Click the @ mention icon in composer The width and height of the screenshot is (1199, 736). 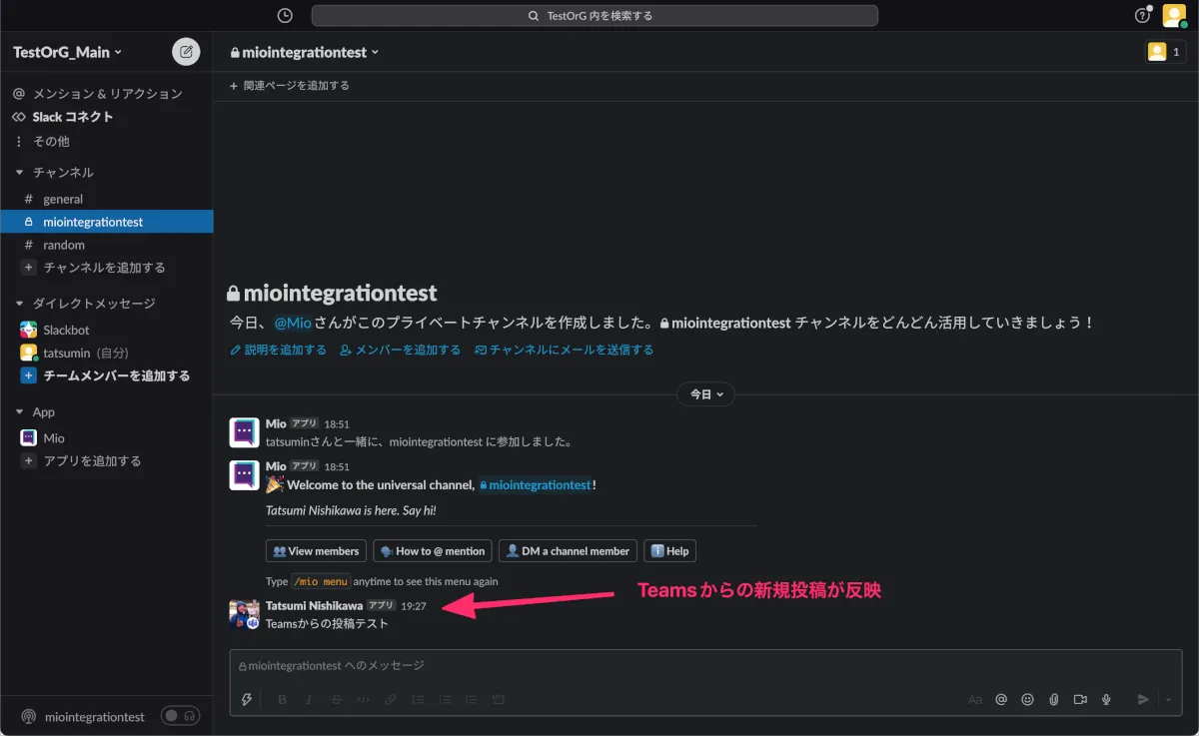[1001, 700]
